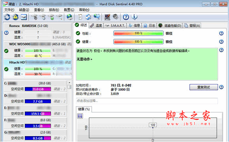This screenshot has height=142, width=229.
Task: Click the 健康 100 % bar in main panel
Action: tap(139, 41)
